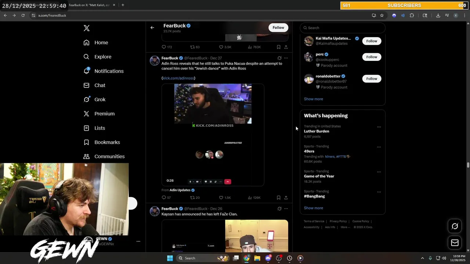Expand the More footer dropdown
The width and height of the screenshot is (470, 264).
[346, 227]
